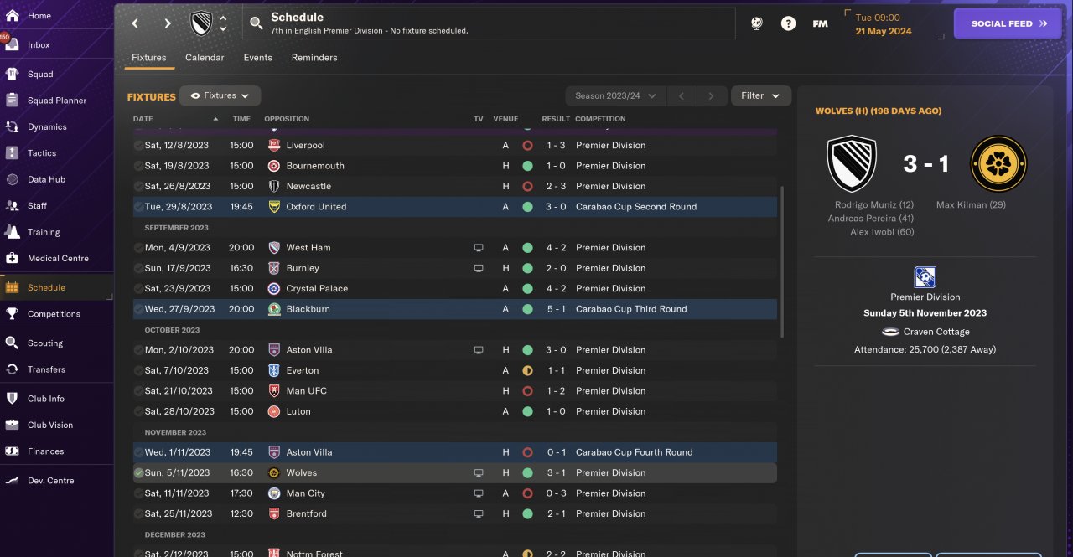
Task: Open the Training cone icon
Action: click(x=12, y=232)
